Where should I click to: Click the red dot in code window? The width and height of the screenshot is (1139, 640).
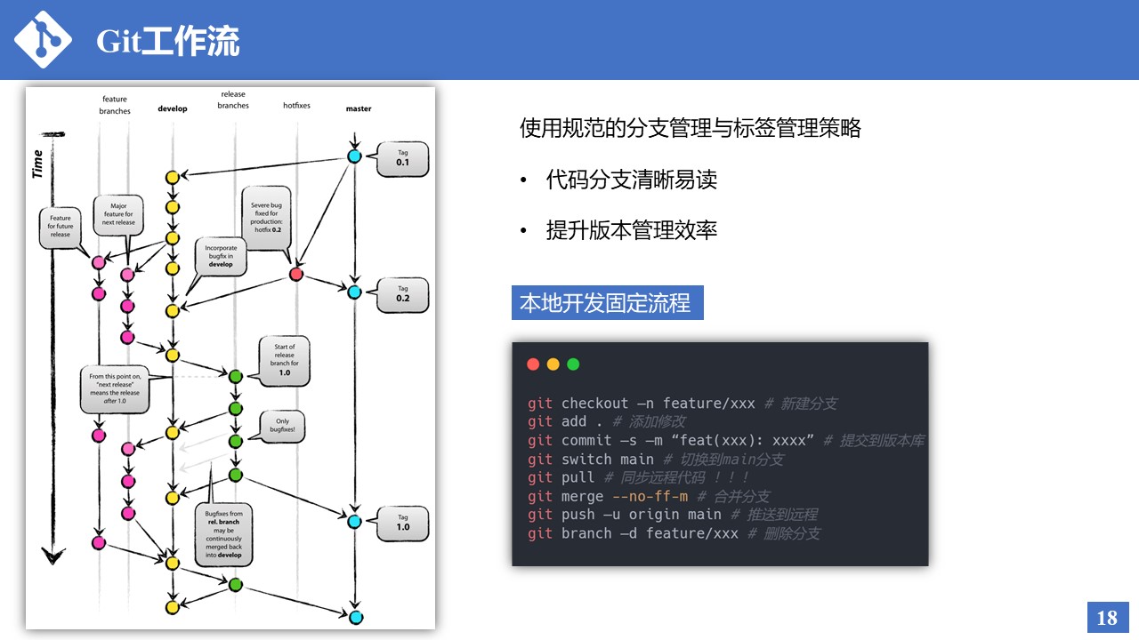pyautogui.click(x=533, y=364)
